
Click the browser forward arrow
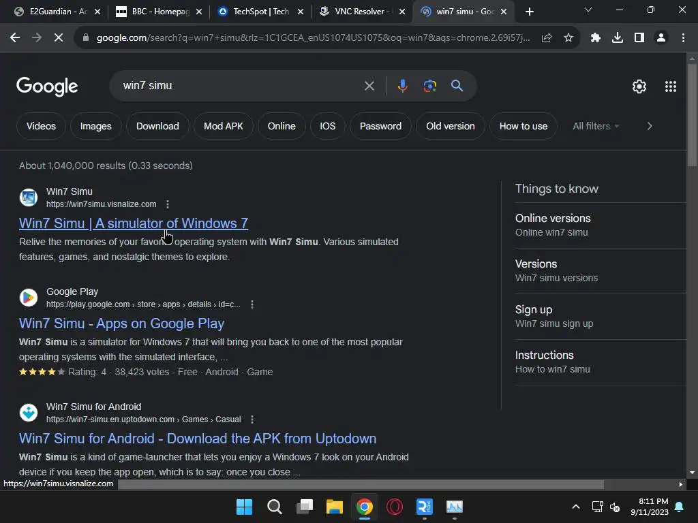[x=37, y=38]
